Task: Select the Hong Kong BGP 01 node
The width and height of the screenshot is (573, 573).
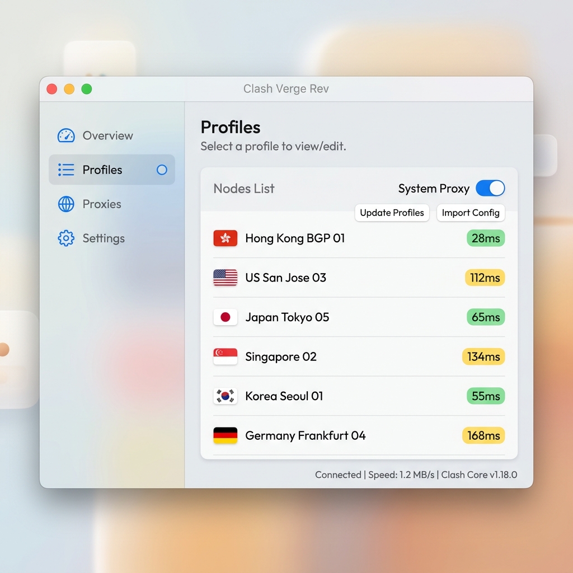Action: pyautogui.click(x=359, y=238)
